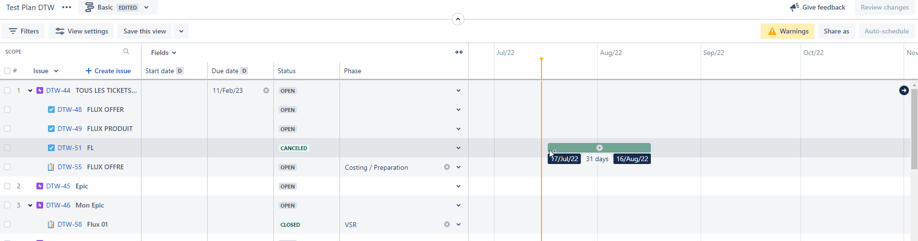
Task: Click the Auto-schedule button
Action: tap(886, 31)
